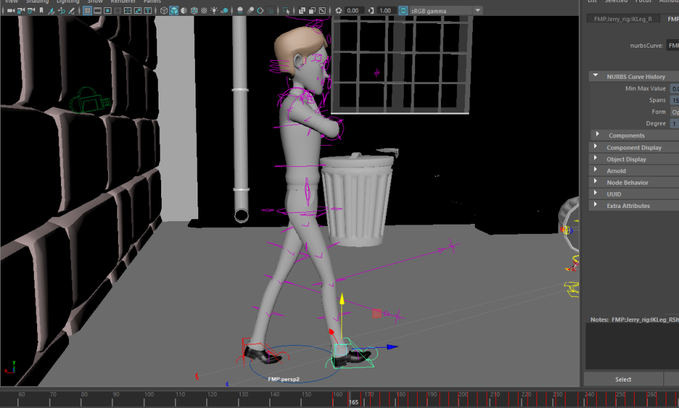This screenshot has height=408, width=679.
Task: Click the Gamma reset icon
Action: coord(371,11)
